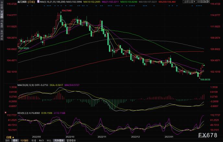223x142 pixels.
Task: Click the 美元指数【日线】 chart title
Action: click(26, 2)
